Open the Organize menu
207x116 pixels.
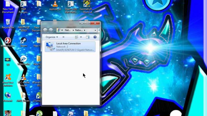click(52, 37)
